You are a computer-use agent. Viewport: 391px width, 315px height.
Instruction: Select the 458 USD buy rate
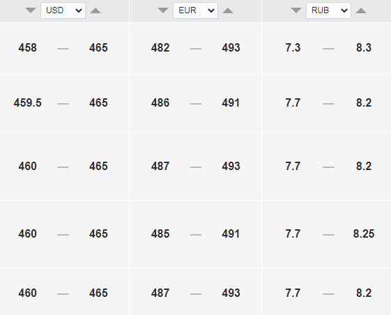27,47
